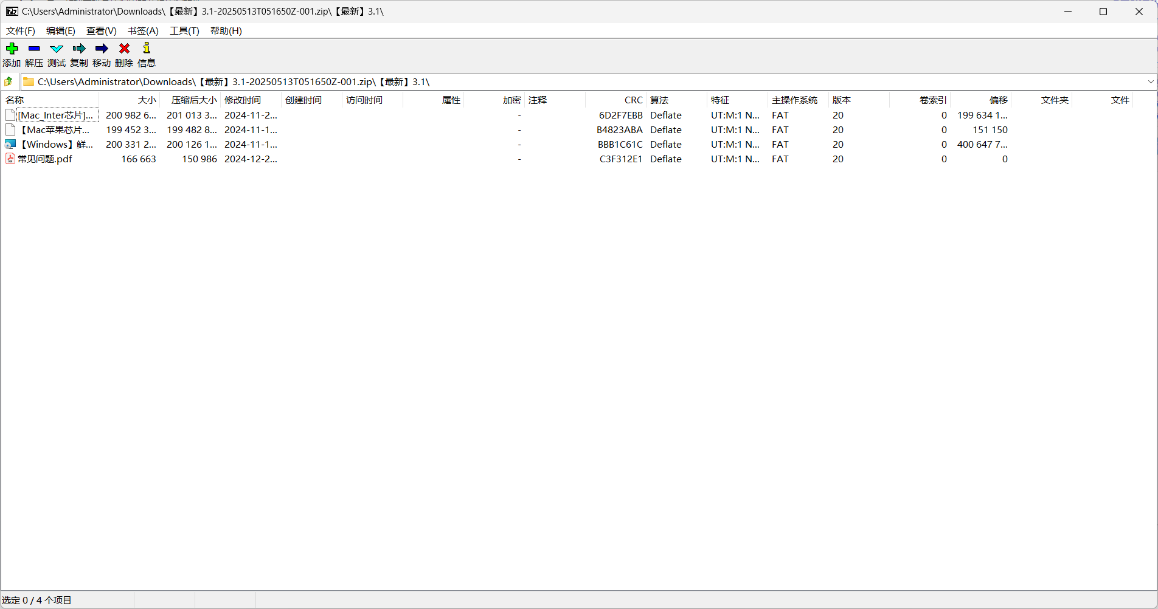Expand the address path dropdown arrow
This screenshot has height=609, width=1158.
(1150, 81)
